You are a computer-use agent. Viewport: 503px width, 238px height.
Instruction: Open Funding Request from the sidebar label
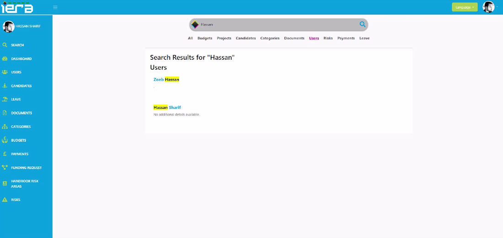[x=27, y=168]
